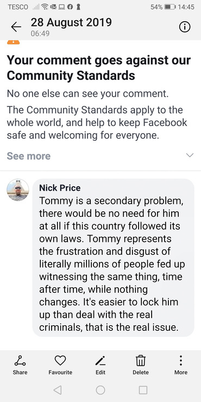Screen dimensions: 201x402
Task: Tap the battery indicator in status bar
Action: [169, 7]
